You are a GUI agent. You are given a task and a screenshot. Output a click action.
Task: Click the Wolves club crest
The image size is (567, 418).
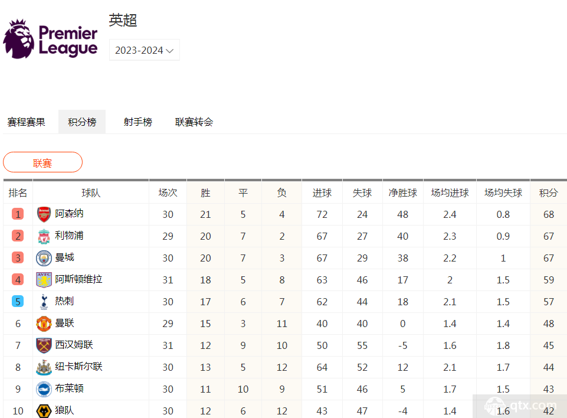point(44,411)
